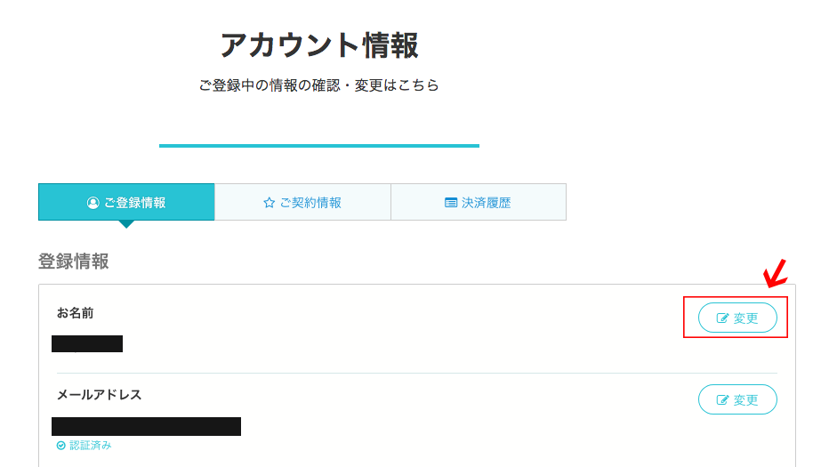The image size is (829, 467).
Task: Click the edit pencil icon for お名前
Action: (722, 318)
